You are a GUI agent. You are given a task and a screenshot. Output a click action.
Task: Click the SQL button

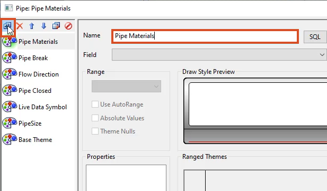tap(315, 37)
